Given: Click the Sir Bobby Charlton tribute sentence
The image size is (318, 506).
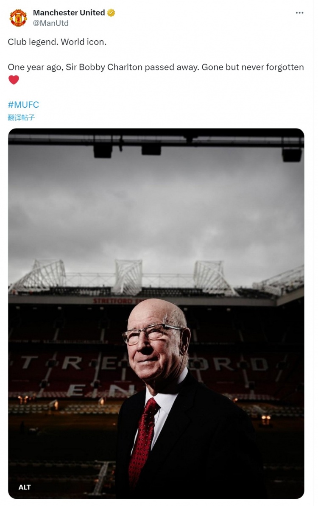Looking at the screenshot, I should (x=156, y=67).
